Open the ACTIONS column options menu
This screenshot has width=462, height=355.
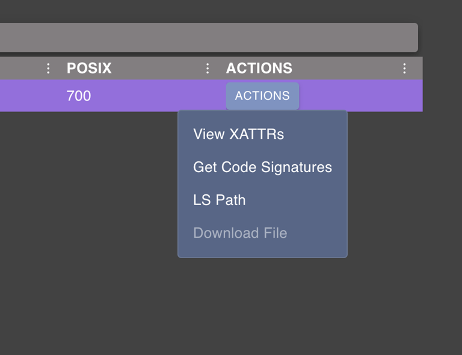[404, 69]
